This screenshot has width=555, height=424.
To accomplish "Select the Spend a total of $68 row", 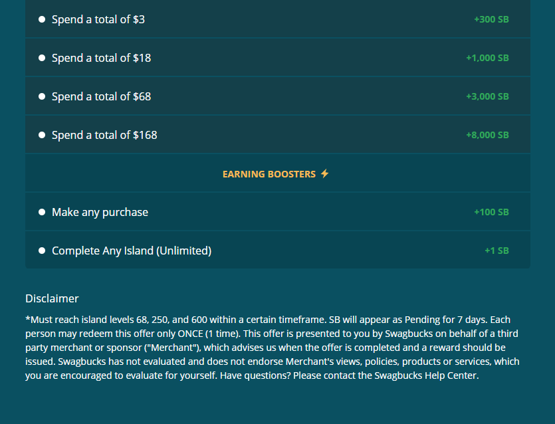I will point(277,96).
